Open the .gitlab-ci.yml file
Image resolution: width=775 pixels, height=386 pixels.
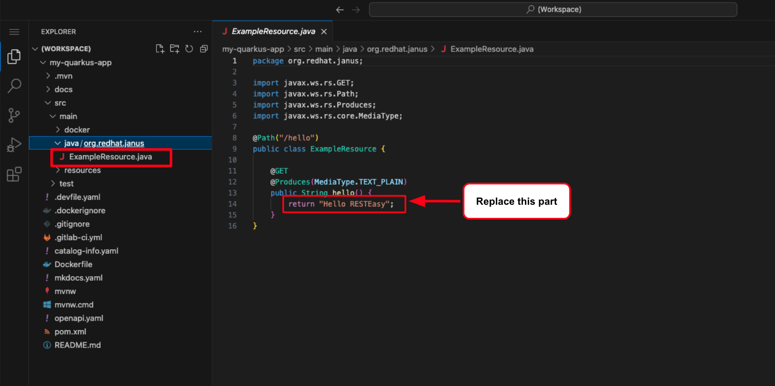[x=78, y=237]
